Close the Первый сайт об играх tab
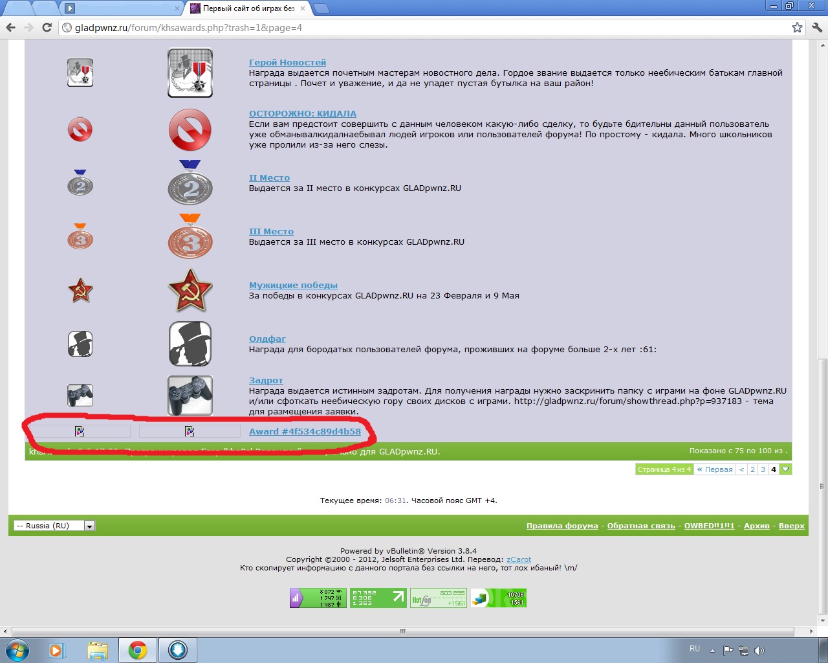The width and height of the screenshot is (828, 663). click(303, 8)
